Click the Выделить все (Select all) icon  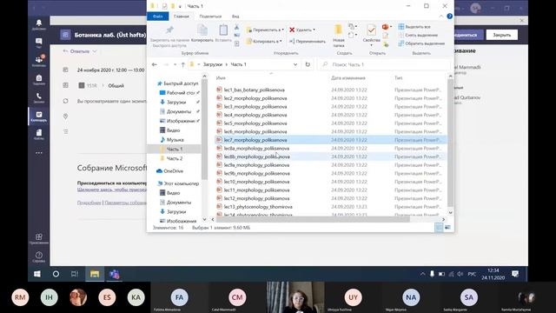[x=401, y=27]
